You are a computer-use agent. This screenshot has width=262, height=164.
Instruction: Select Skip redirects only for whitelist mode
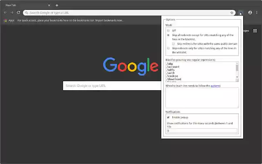click(x=168, y=48)
